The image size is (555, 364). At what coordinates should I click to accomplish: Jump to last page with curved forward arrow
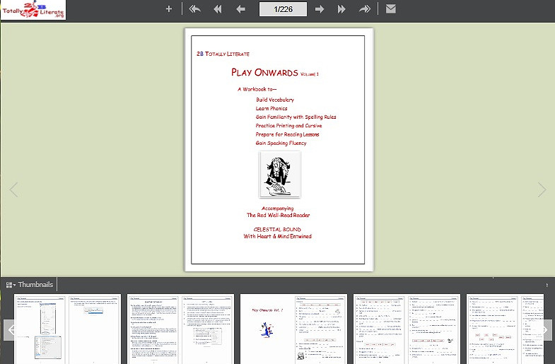[x=365, y=9]
